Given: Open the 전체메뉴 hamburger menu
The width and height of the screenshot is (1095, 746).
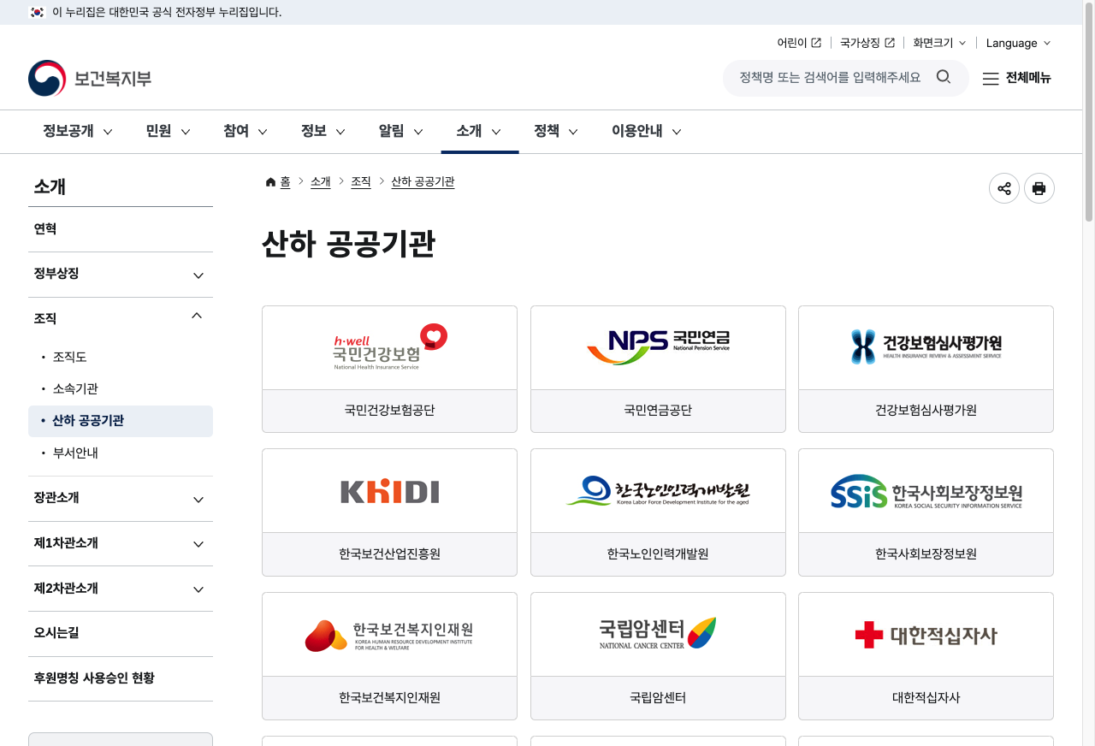Looking at the screenshot, I should (x=1016, y=78).
